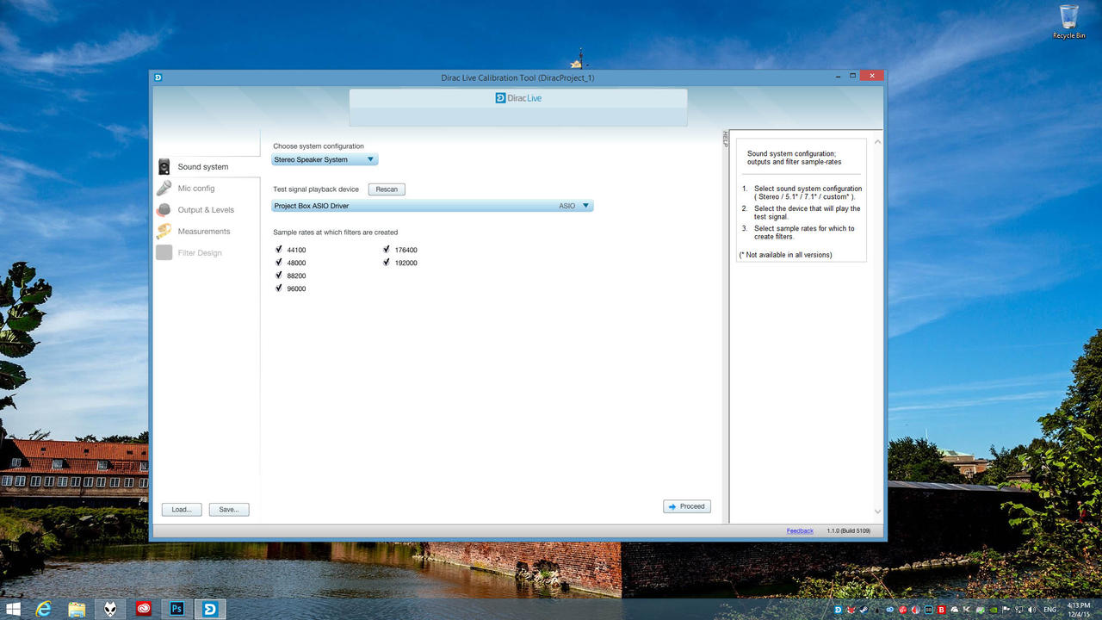Toggle the 48000 sample rate checkbox

pyautogui.click(x=279, y=263)
